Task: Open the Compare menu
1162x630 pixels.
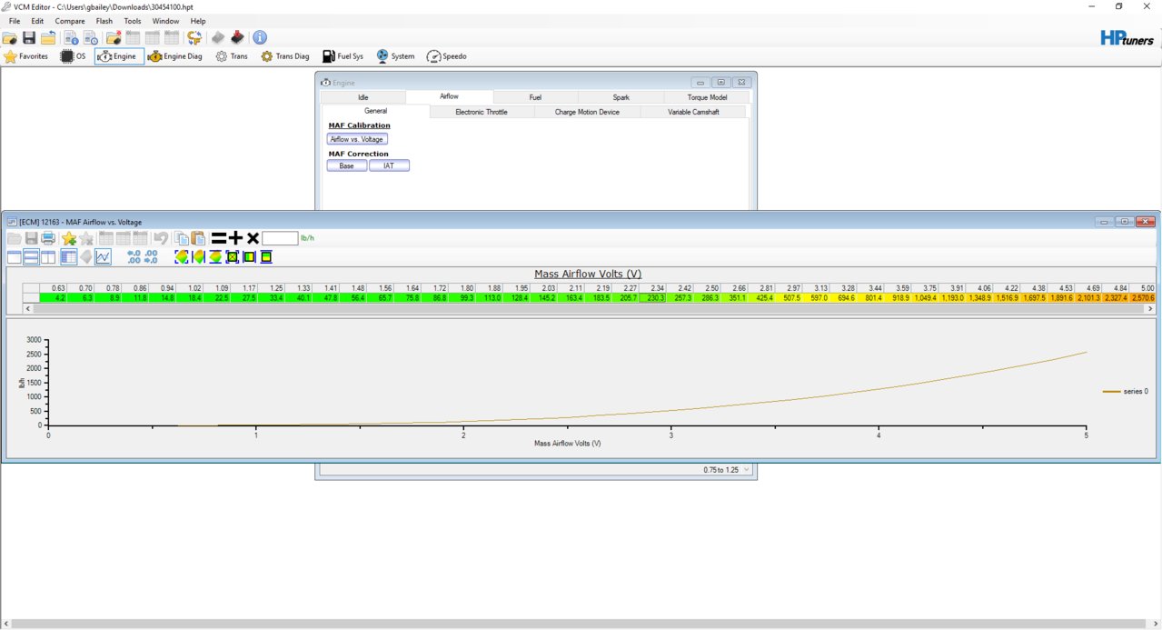Action: [x=70, y=21]
